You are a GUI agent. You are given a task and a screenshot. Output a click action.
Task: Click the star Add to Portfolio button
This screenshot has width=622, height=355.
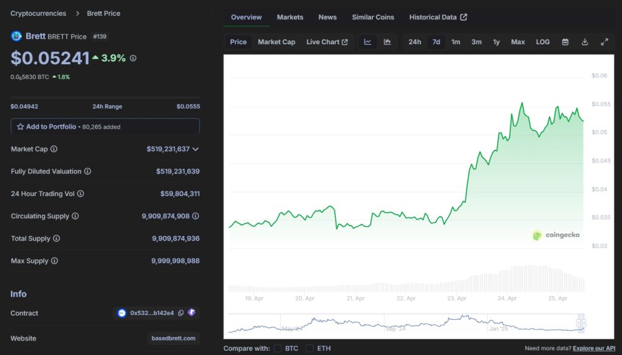click(105, 127)
